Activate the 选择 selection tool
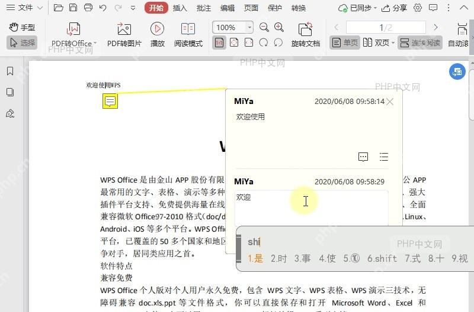This screenshot has height=312, width=474. point(22,43)
